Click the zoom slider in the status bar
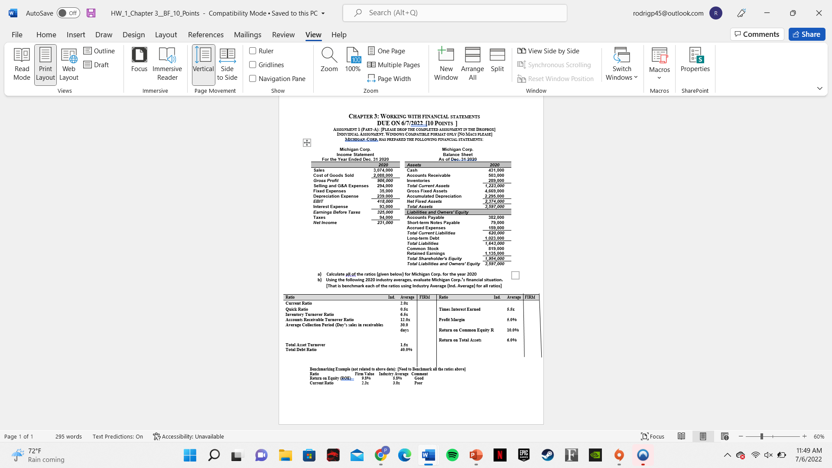Screen dimensions: 832x468 [761, 437]
